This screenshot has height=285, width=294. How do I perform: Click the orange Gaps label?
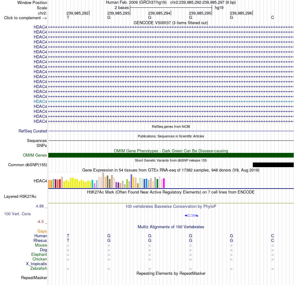point(42,231)
